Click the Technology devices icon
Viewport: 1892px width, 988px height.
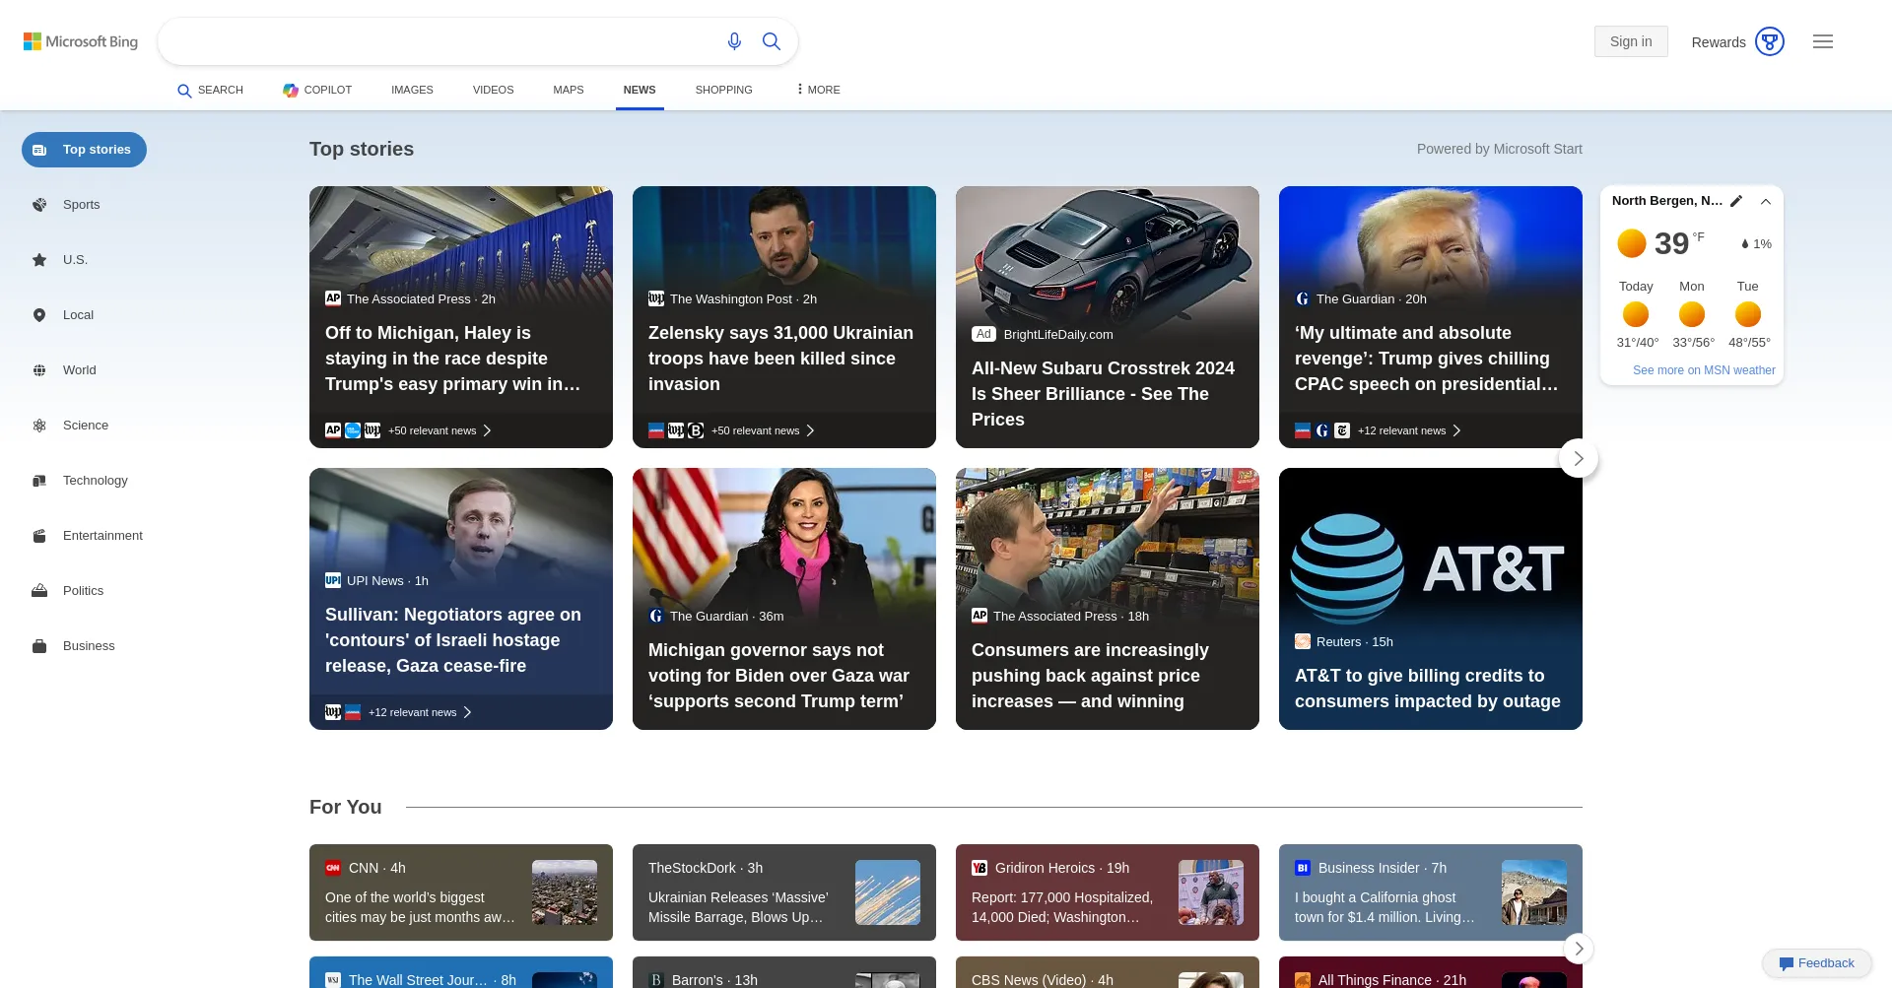pyautogui.click(x=39, y=481)
